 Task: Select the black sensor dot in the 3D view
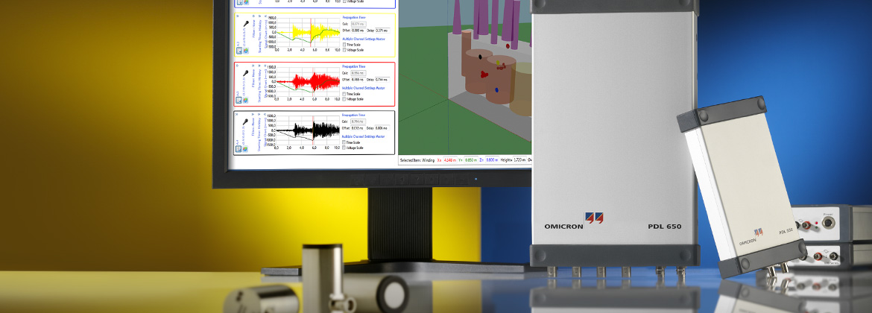(x=480, y=57)
